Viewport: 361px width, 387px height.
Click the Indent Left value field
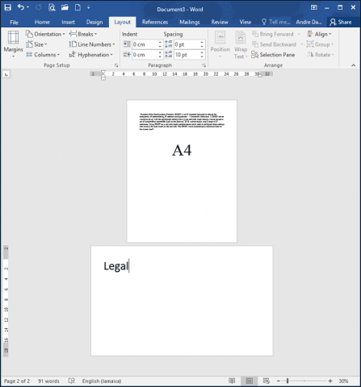pyautogui.click(x=145, y=44)
